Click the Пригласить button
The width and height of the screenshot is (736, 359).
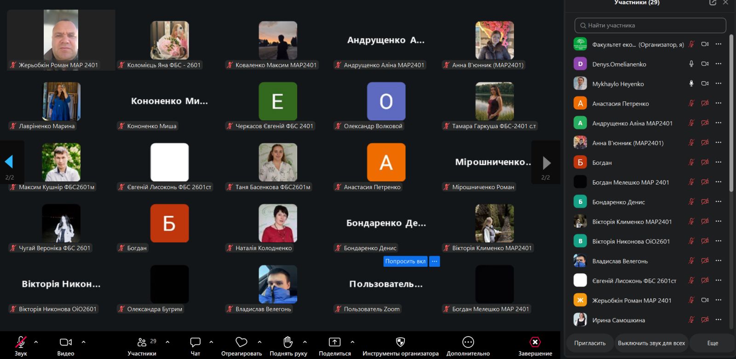[x=590, y=343]
